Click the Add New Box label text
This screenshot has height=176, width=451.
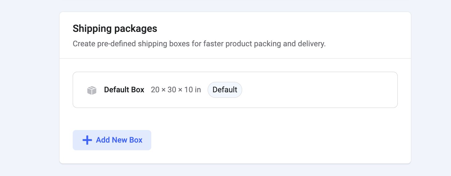[x=119, y=140]
